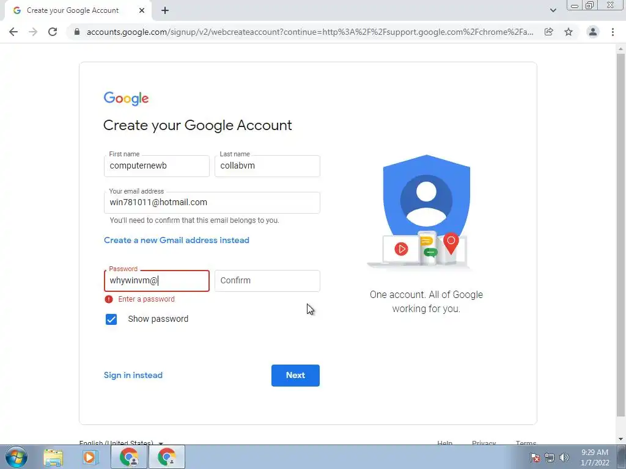Viewport: 626px width, 469px height.
Task: Open the English (United States) language dropdown
Action: tap(122, 443)
